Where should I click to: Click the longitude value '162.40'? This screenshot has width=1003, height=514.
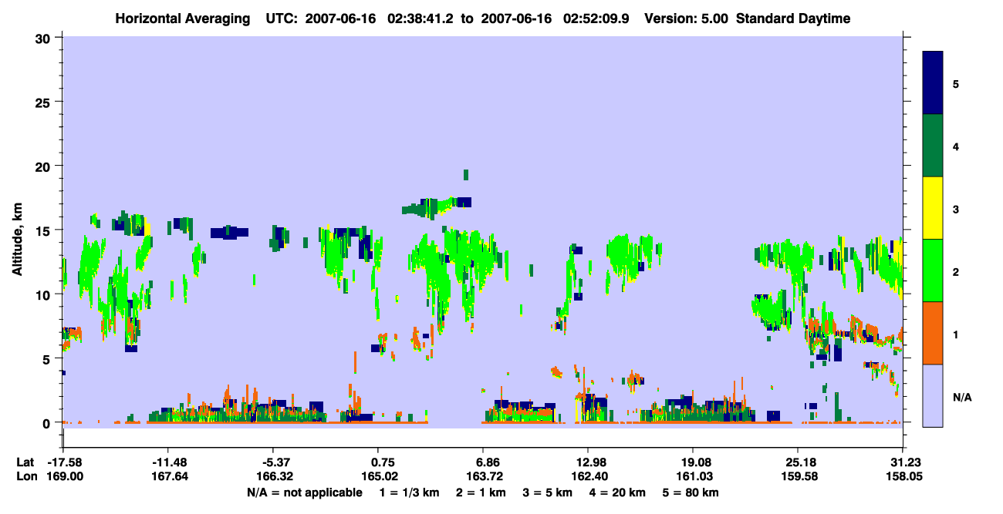588,477
